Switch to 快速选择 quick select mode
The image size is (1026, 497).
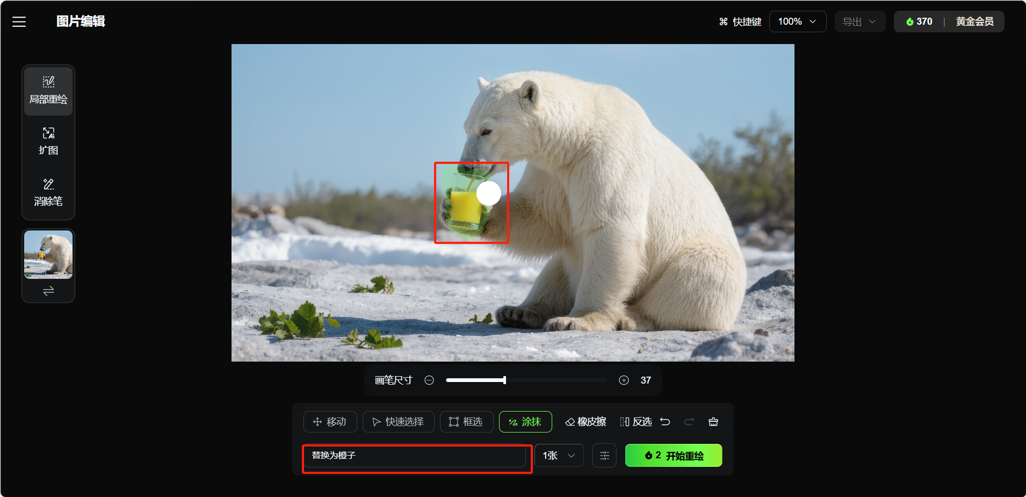398,422
